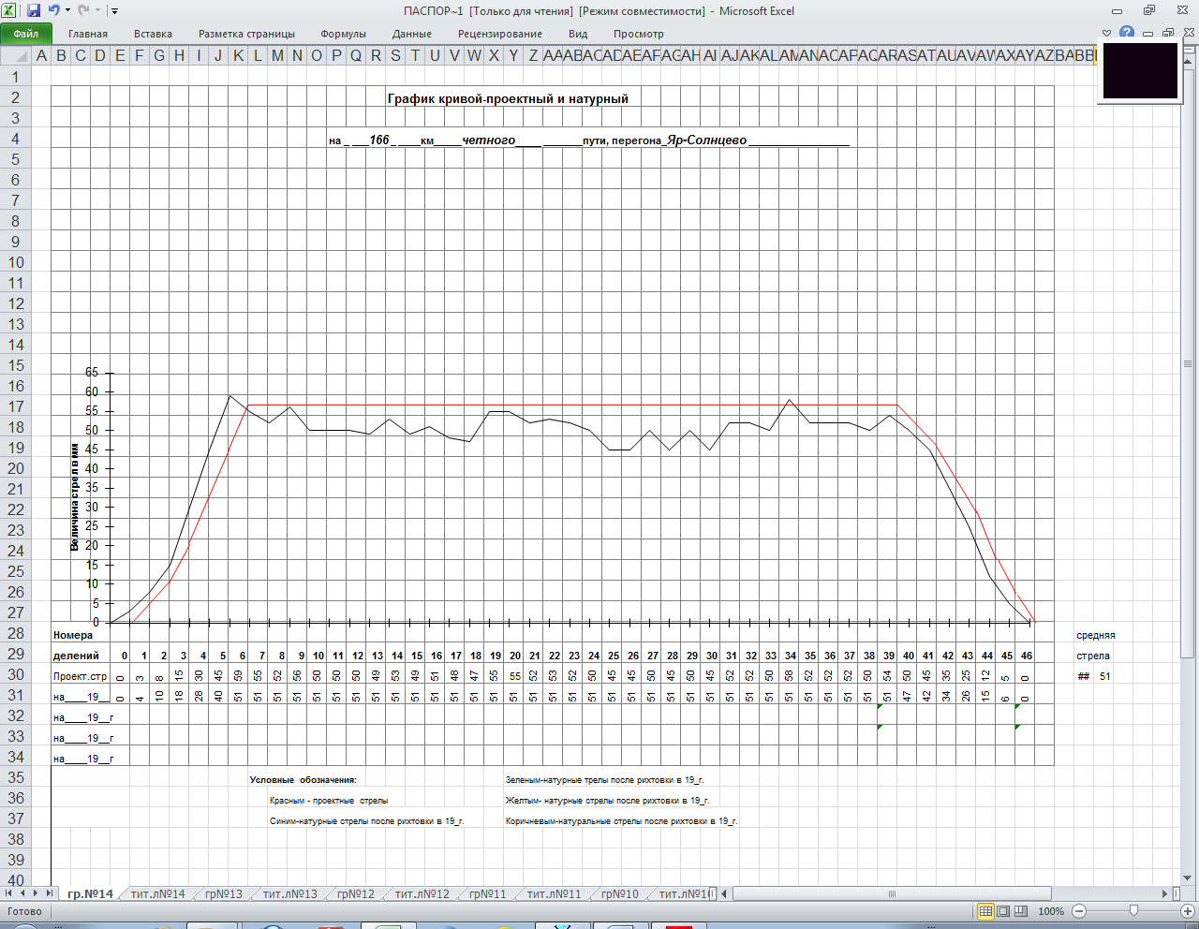Select row 30 header
The image size is (1199, 929).
(15, 674)
